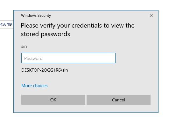
Task: Click 'DESKTOP-2OGG1R6' domain portion of account text
Action: click(x=41, y=70)
